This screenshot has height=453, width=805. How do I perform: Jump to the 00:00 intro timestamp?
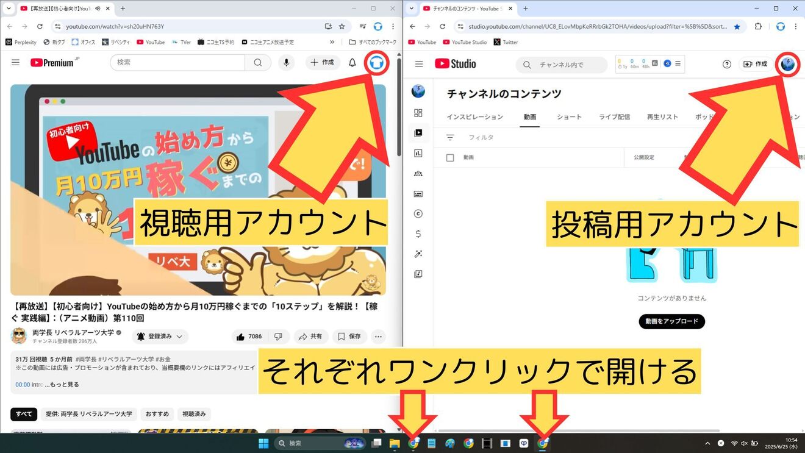tap(22, 385)
